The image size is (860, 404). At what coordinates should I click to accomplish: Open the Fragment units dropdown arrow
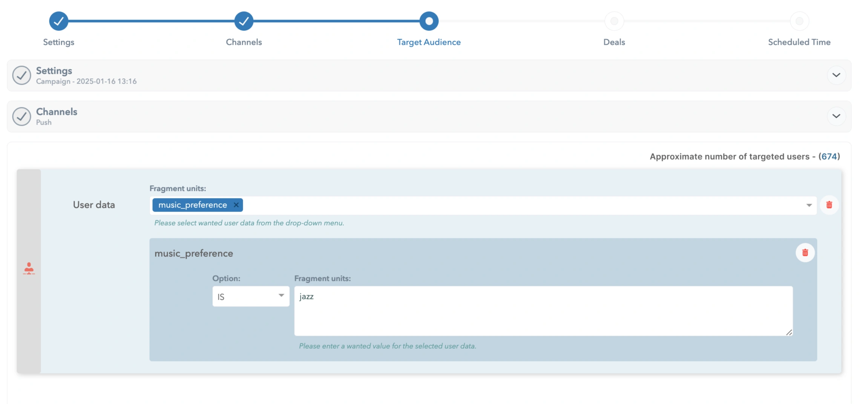pyautogui.click(x=809, y=205)
